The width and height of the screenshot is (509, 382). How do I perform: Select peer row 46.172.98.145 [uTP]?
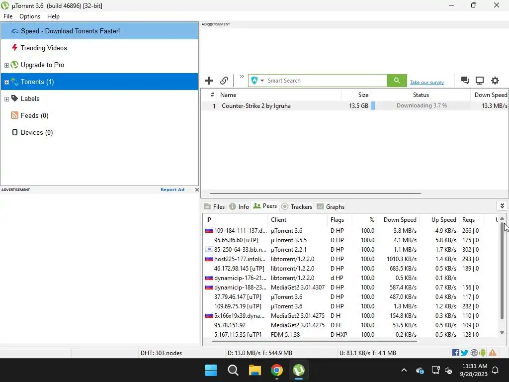350,268
